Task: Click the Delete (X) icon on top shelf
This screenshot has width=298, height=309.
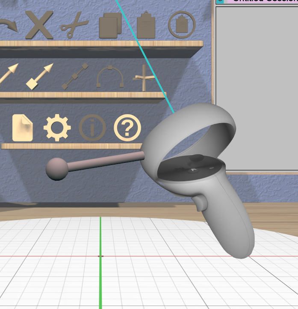Action: click(x=39, y=26)
